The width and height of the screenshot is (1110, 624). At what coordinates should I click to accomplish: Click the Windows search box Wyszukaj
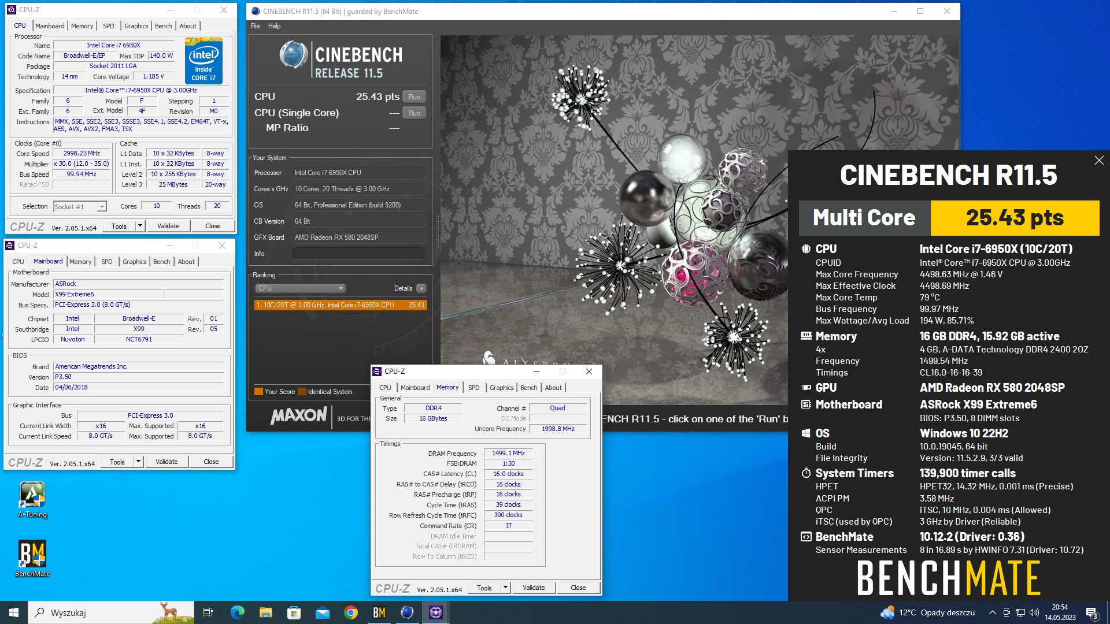(x=111, y=612)
